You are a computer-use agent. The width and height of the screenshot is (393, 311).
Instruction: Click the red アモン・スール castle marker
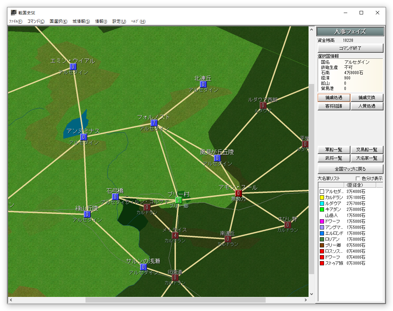pyautogui.click(x=238, y=193)
